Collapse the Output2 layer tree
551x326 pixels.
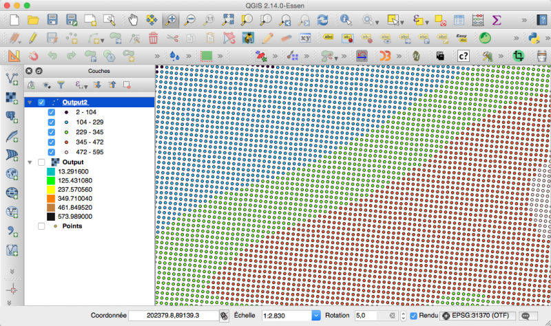30,102
